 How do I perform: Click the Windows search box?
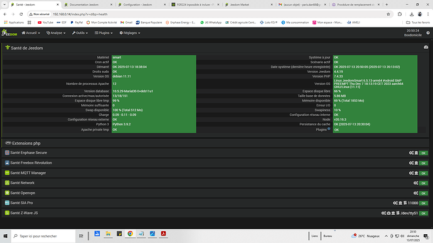(43, 236)
